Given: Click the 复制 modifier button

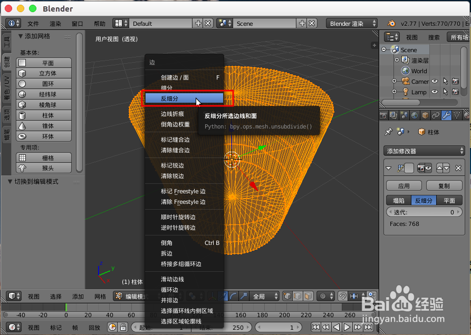Looking at the screenshot, I should coord(444,185).
